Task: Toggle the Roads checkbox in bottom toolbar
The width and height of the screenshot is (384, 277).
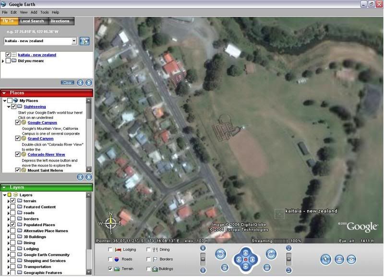Action: [x=110, y=259]
